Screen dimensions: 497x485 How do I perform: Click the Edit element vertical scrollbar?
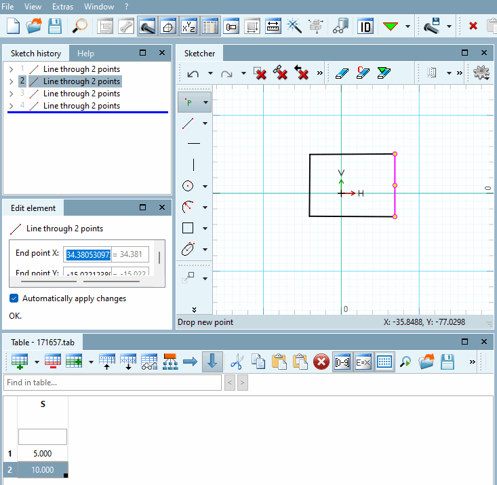point(159,258)
